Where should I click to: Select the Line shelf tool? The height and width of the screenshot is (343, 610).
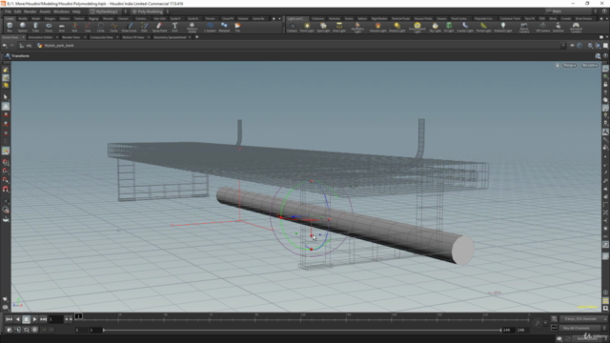pyautogui.click(x=88, y=27)
